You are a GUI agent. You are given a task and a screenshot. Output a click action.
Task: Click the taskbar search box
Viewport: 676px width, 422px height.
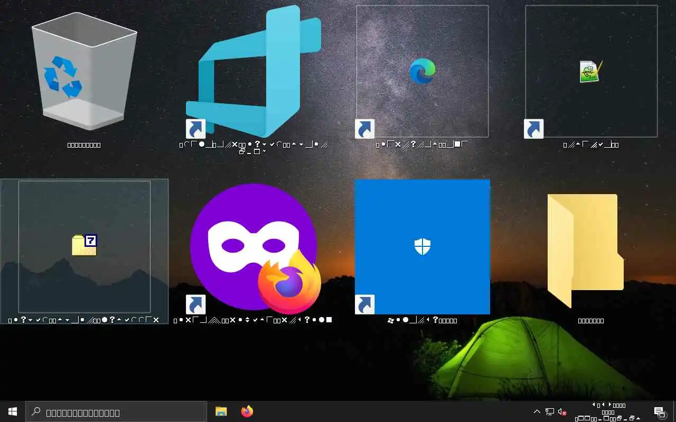116,411
